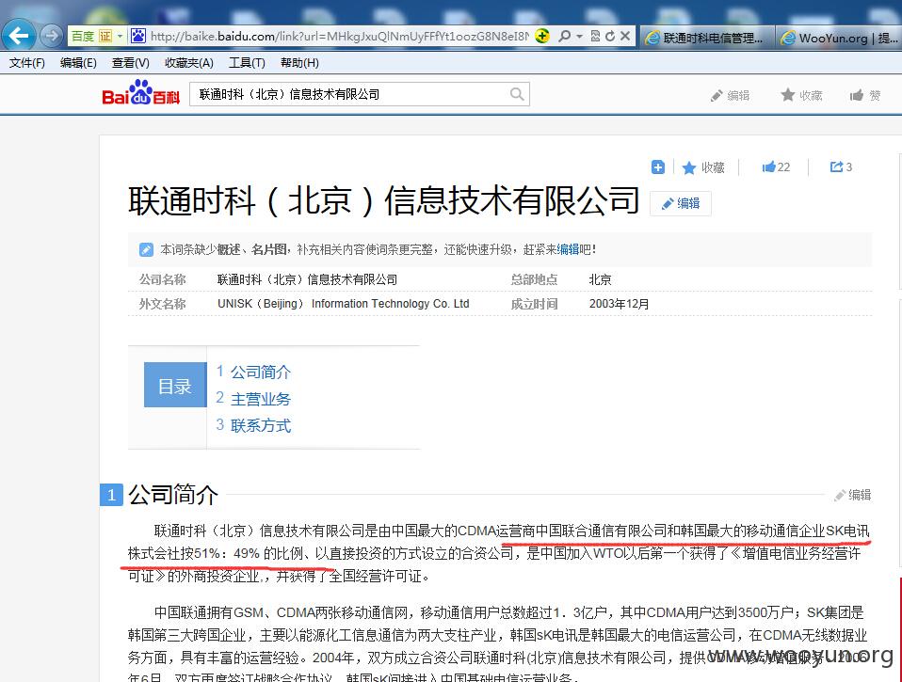Open the 收藏夹(A) menu
The width and height of the screenshot is (902, 682).
coord(188,63)
